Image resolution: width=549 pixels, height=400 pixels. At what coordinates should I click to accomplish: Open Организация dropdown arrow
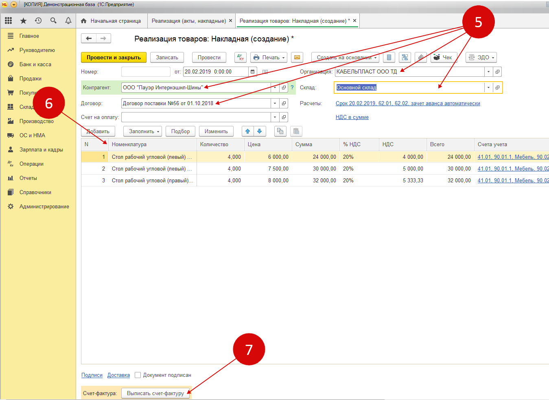(x=488, y=71)
